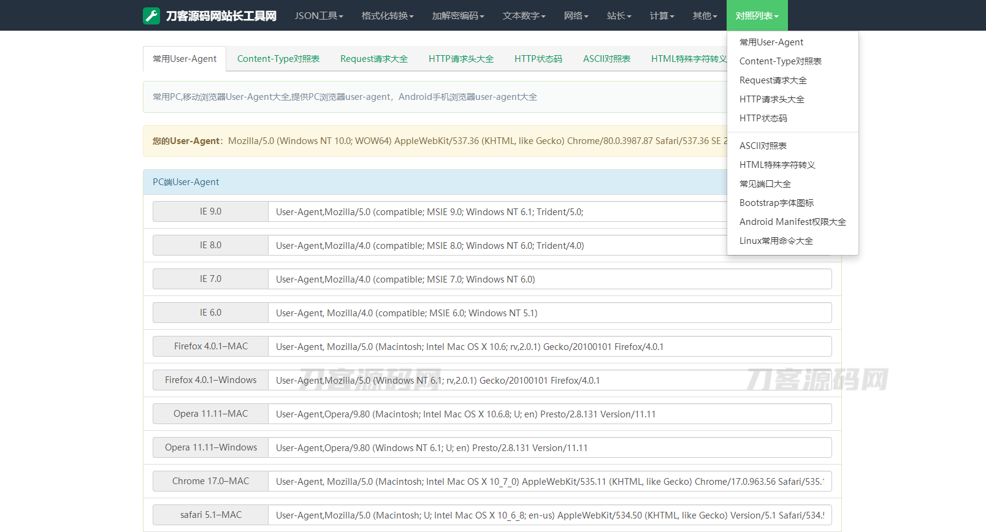This screenshot has height=532, width=986.
Task: Expand the 加解密编码 dropdown
Action: point(457,16)
